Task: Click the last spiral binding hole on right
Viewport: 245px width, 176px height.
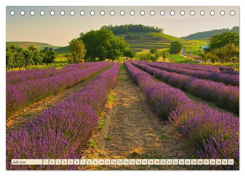Action: click(232, 13)
